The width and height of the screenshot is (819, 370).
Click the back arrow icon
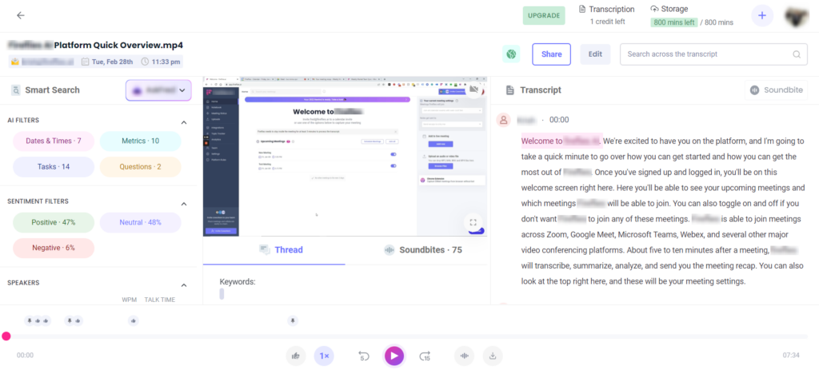21,15
